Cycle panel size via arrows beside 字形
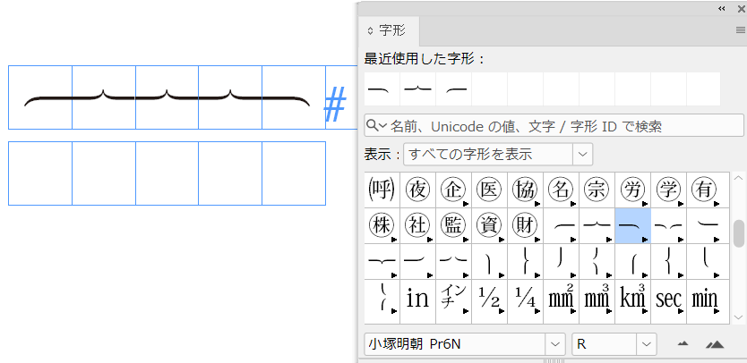The image size is (747, 363). 371,30
